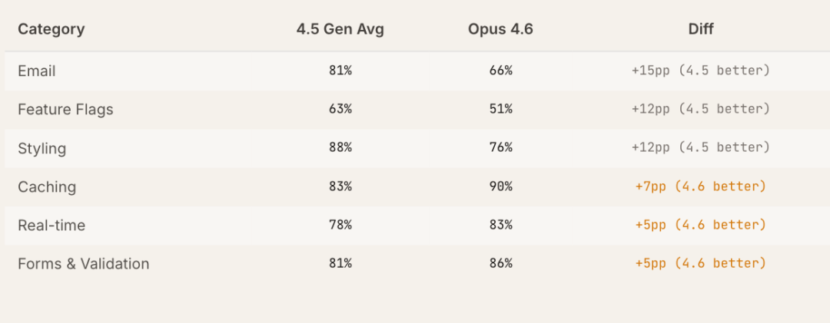The image size is (830, 323).
Task: Click Forms & Validation's +5pp diff value
Action: [700, 263]
